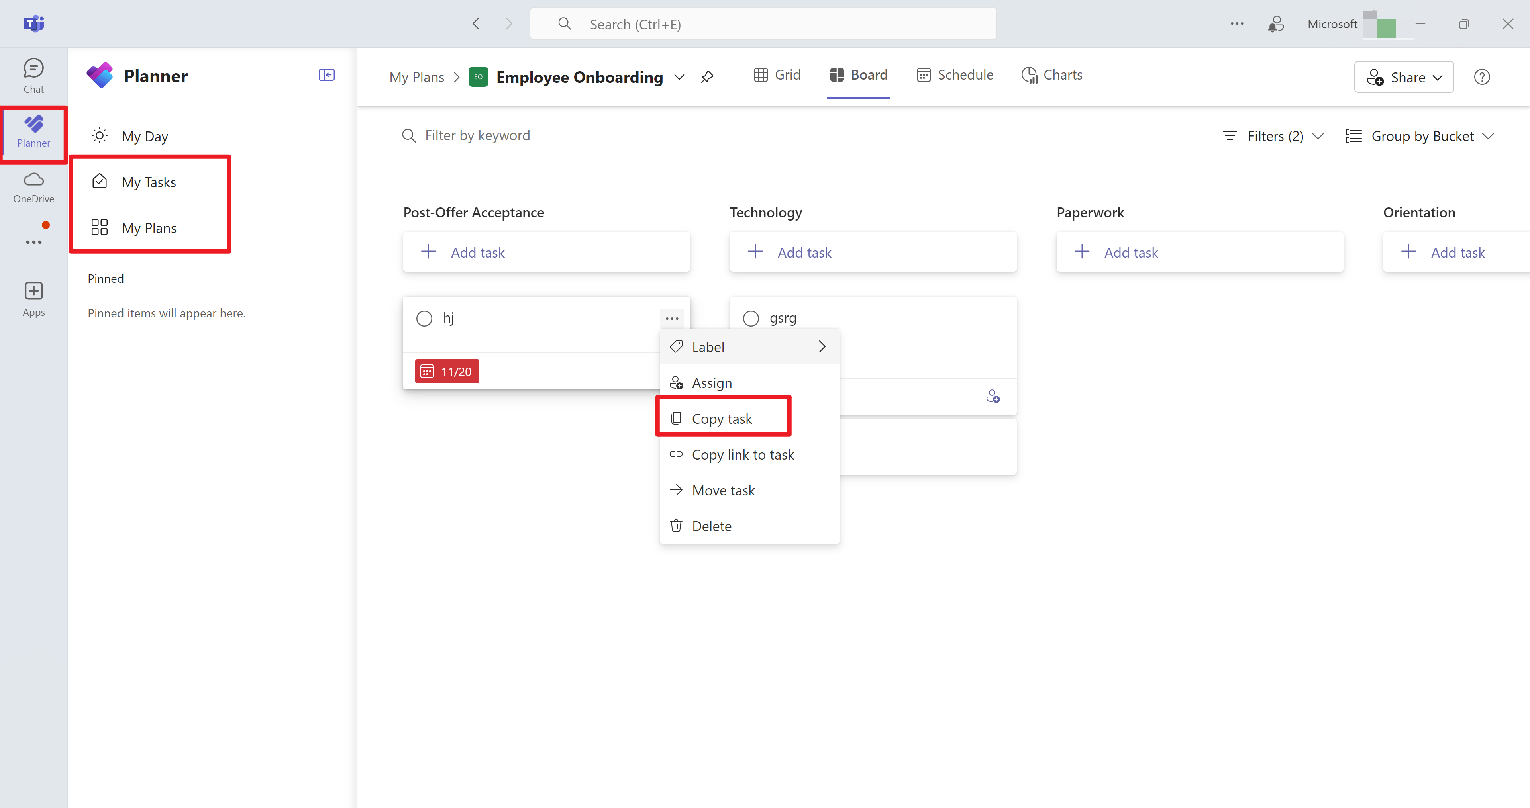Navigate back with the back arrow

click(x=476, y=23)
